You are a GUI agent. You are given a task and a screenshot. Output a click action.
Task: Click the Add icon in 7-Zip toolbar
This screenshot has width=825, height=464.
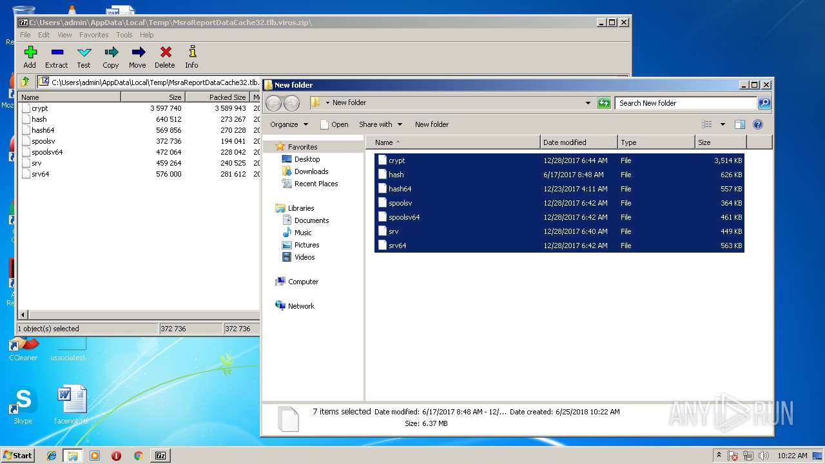(x=30, y=57)
